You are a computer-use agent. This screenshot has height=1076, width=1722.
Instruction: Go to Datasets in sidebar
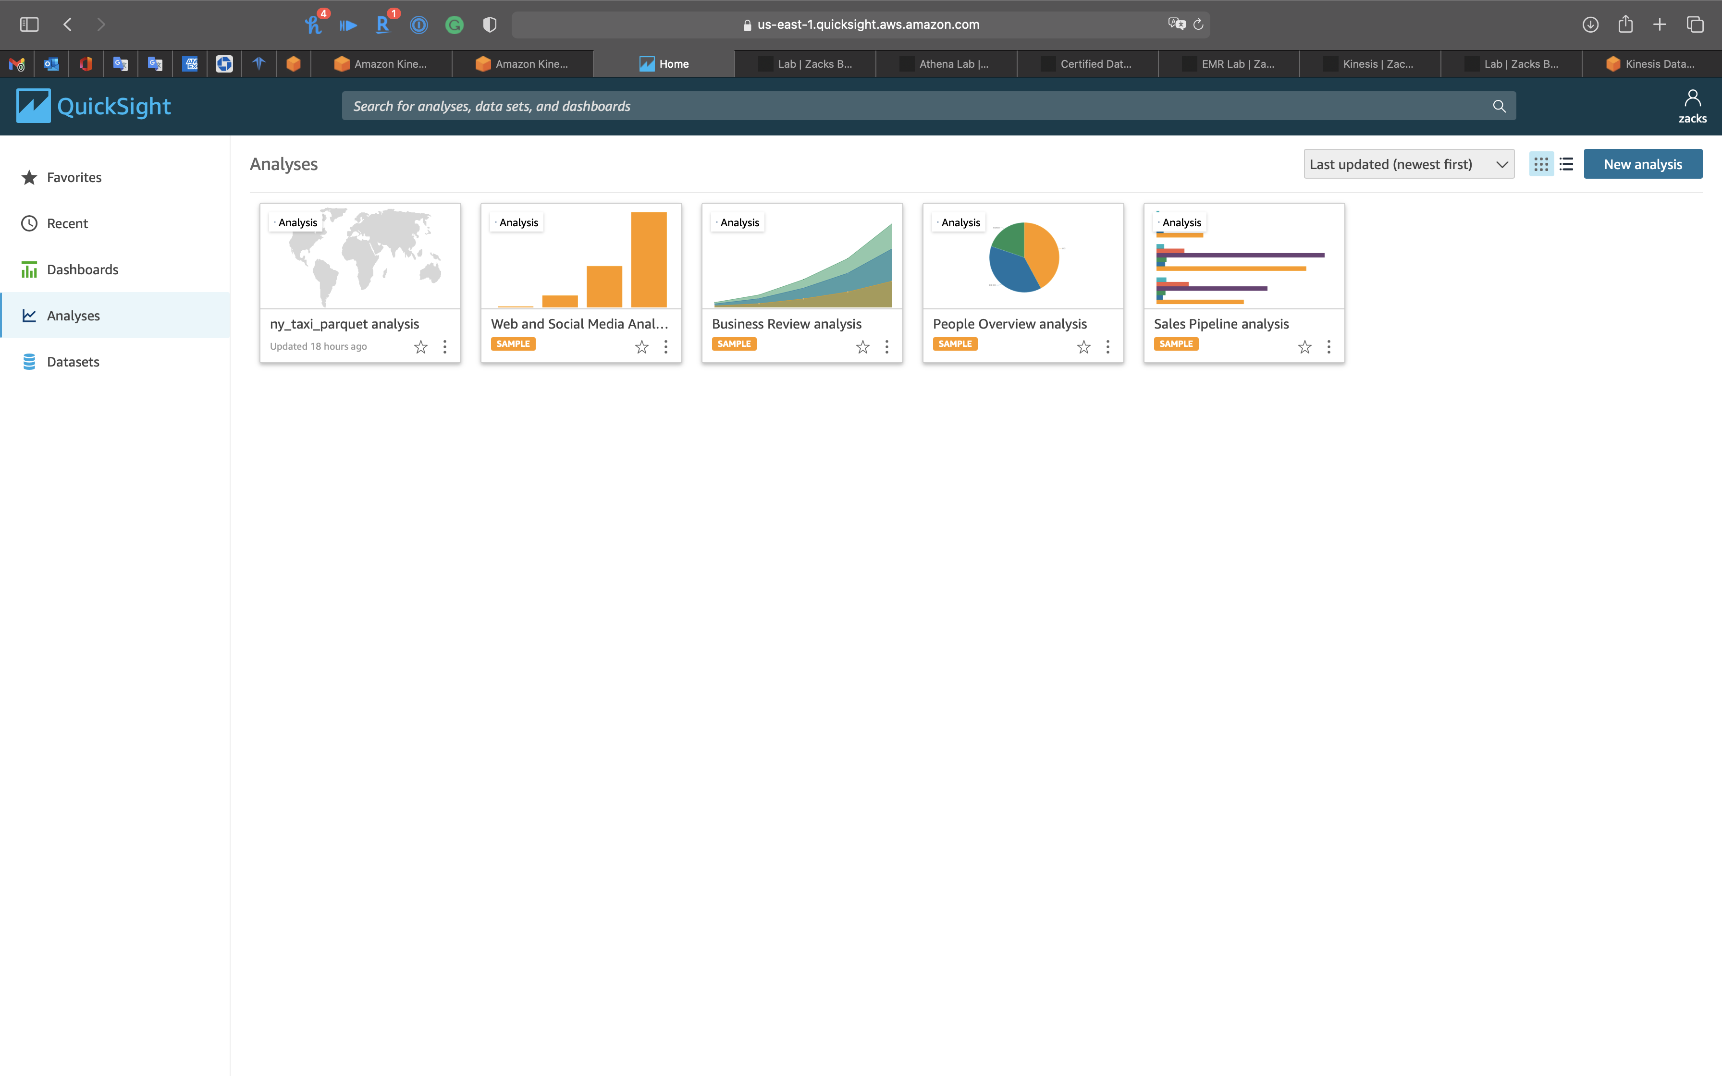click(73, 362)
